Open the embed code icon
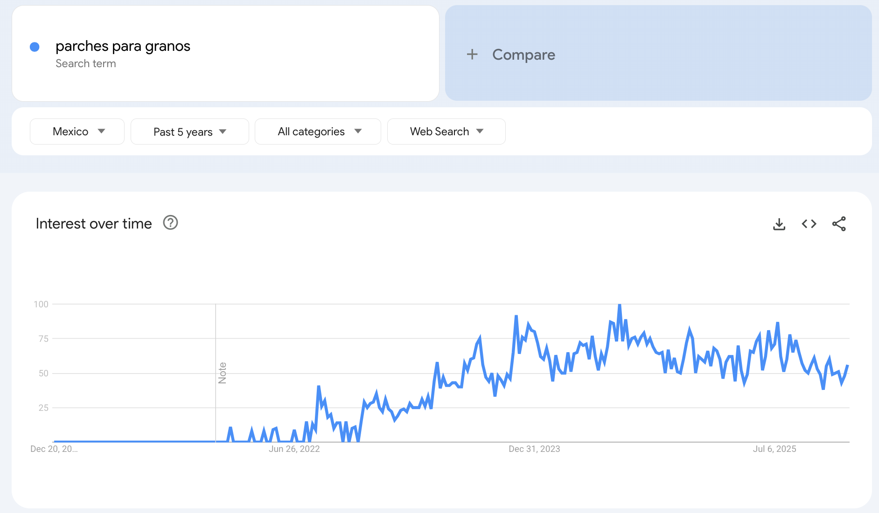The height and width of the screenshot is (513, 879). point(809,224)
